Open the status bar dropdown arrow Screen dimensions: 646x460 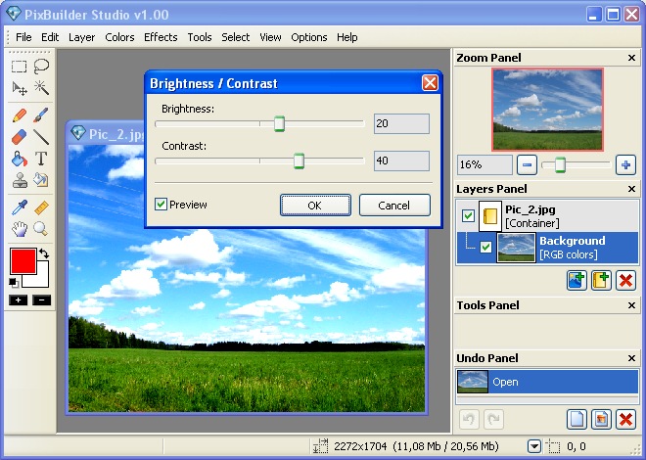[x=534, y=446]
